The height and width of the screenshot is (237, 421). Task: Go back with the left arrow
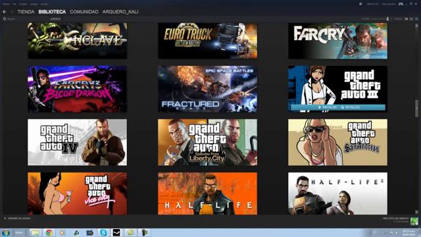point(5,12)
